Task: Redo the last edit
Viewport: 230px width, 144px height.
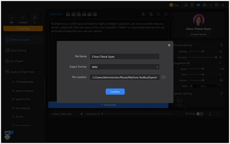Action: [x=166, y=14]
